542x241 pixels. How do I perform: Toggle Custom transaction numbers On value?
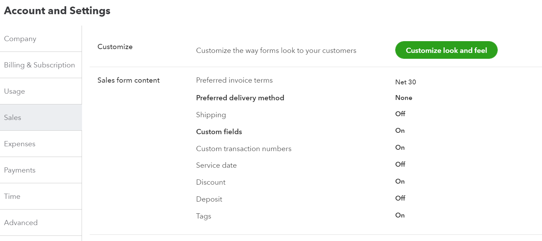pyautogui.click(x=400, y=147)
